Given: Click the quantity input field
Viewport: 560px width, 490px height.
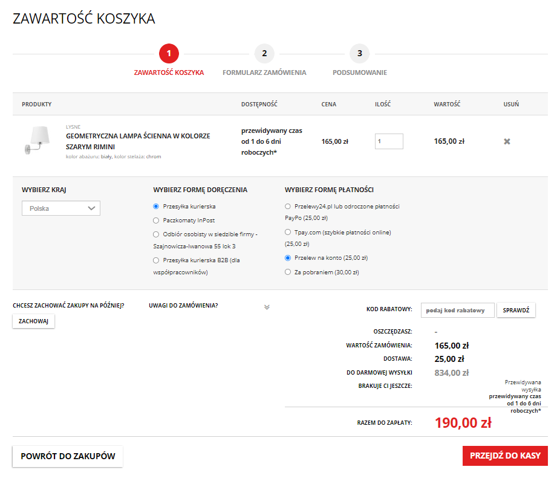Looking at the screenshot, I should [x=389, y=141].
